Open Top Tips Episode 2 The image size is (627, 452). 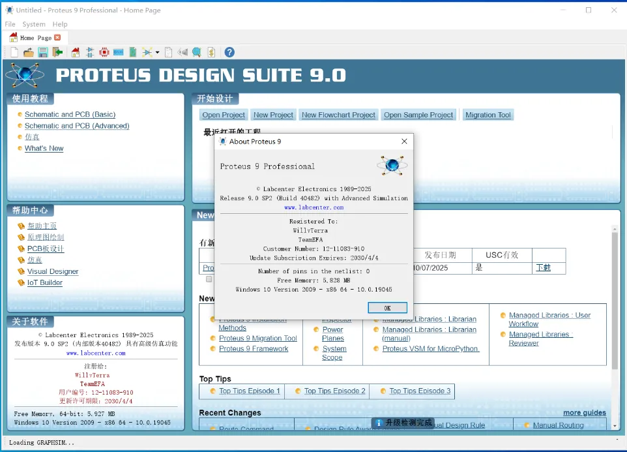pos(335,391)
